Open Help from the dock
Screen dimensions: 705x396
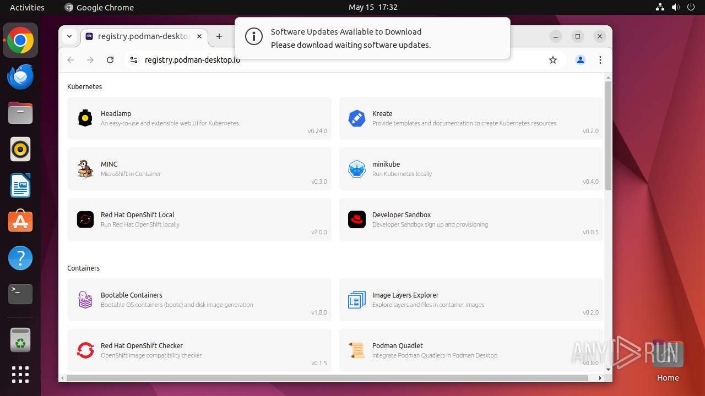(20, 258)
